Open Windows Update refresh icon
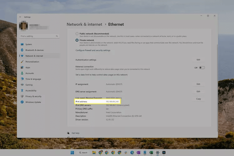 click(22, 102)
